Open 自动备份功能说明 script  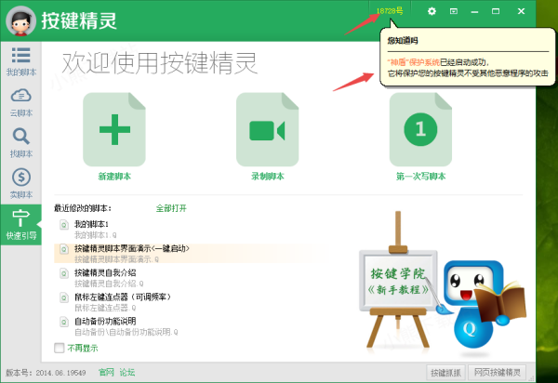pos(105,321)
